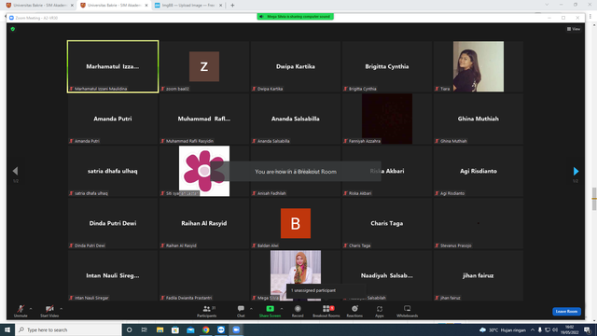
Task: Expand share options arrow beside Share Screen
Action: point(282,309)
